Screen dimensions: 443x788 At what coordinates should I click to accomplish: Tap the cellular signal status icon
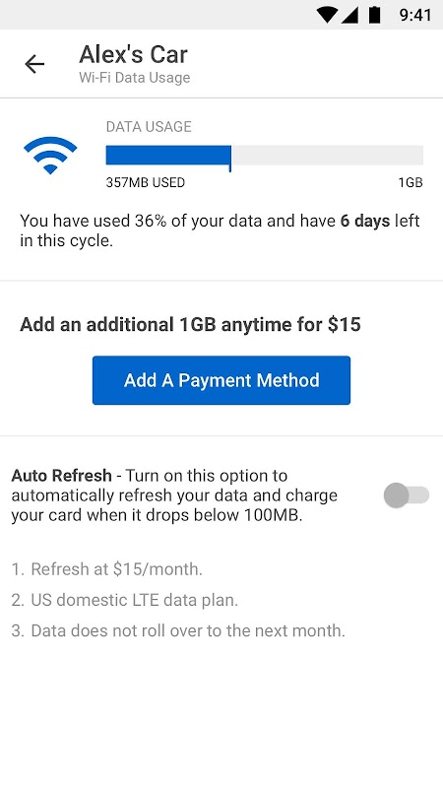[349, 15]
